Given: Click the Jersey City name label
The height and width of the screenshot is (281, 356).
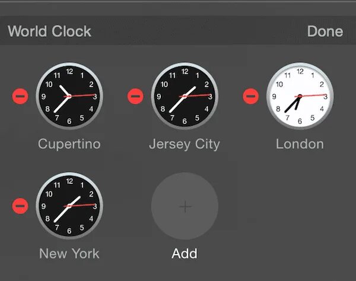Looking at the screenshot, I should (x=185, y=144).
